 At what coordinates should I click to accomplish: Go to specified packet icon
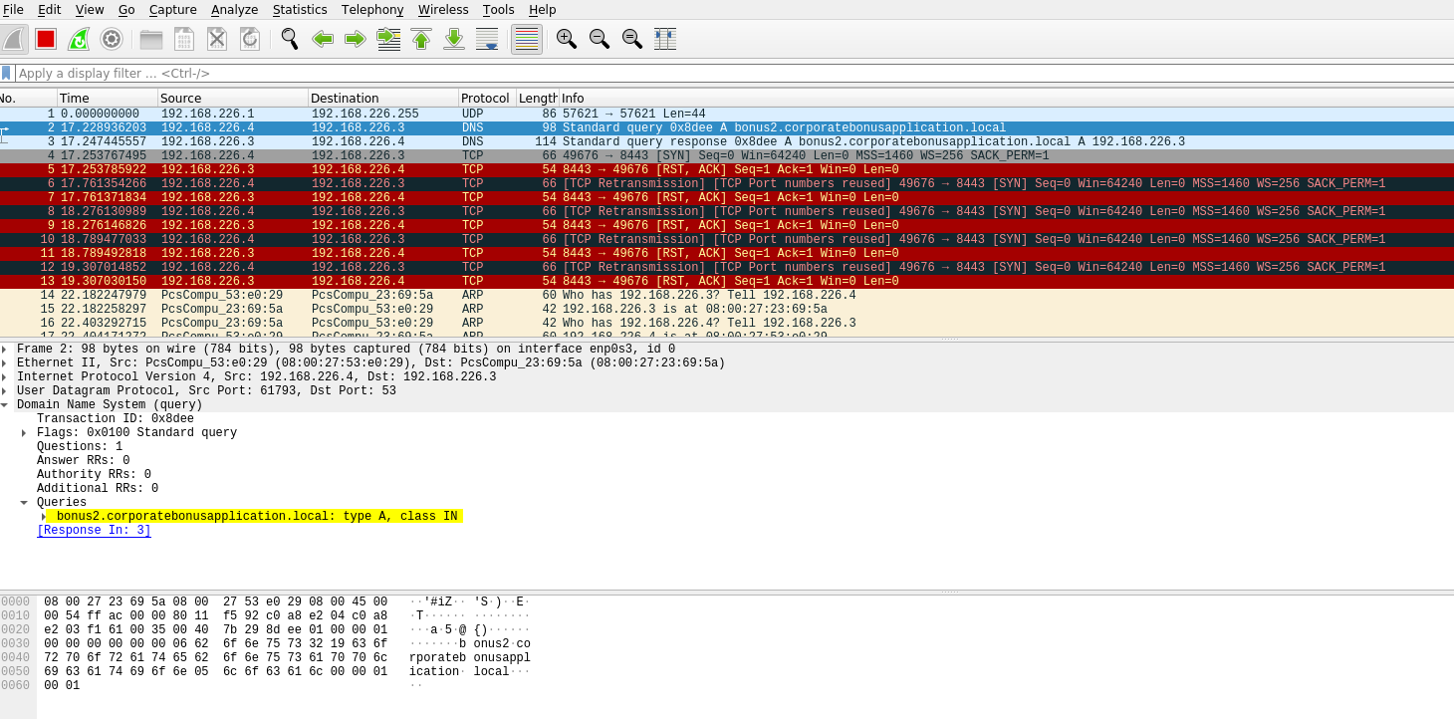[388, 39]
